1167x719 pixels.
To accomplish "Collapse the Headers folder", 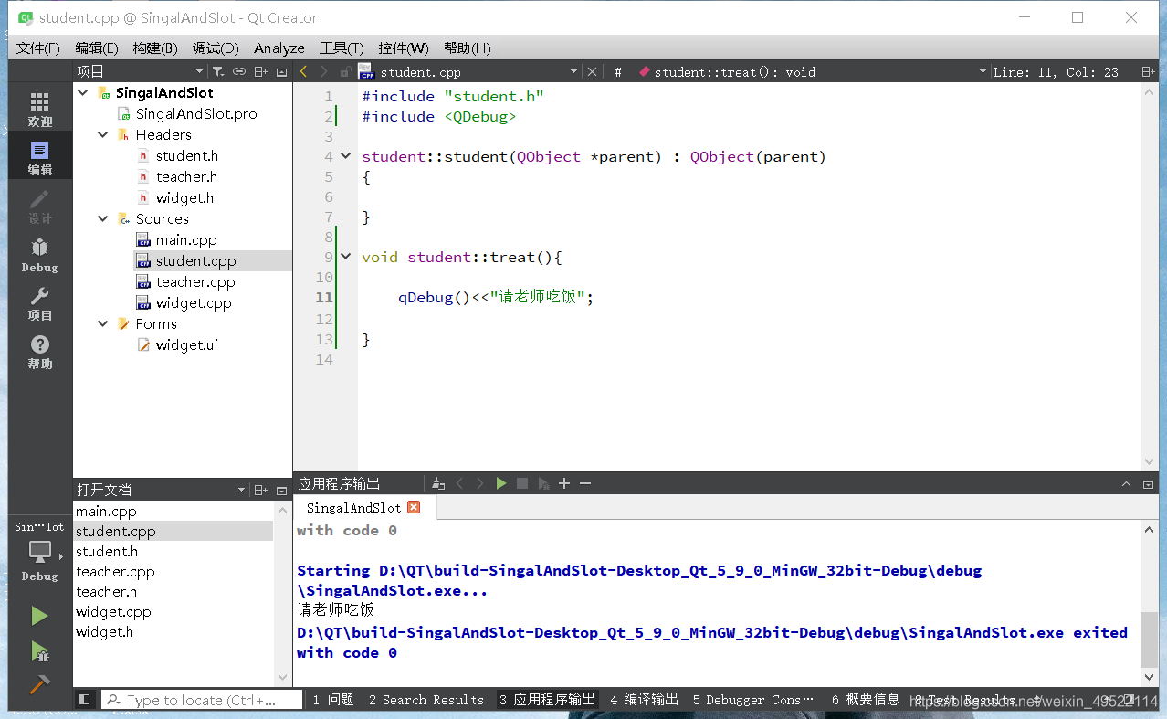I will click(x=103, y=134).
